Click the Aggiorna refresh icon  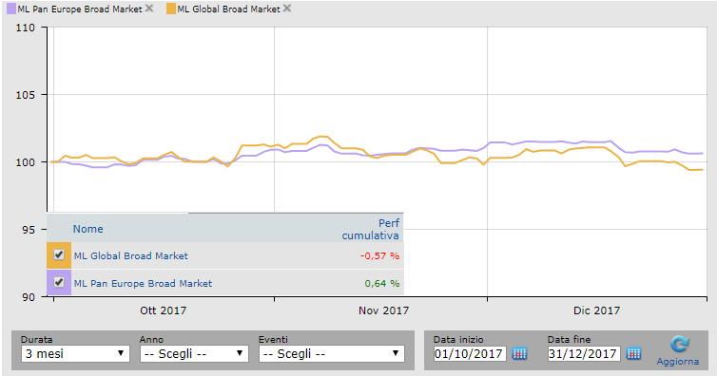(x=680, y=344)
